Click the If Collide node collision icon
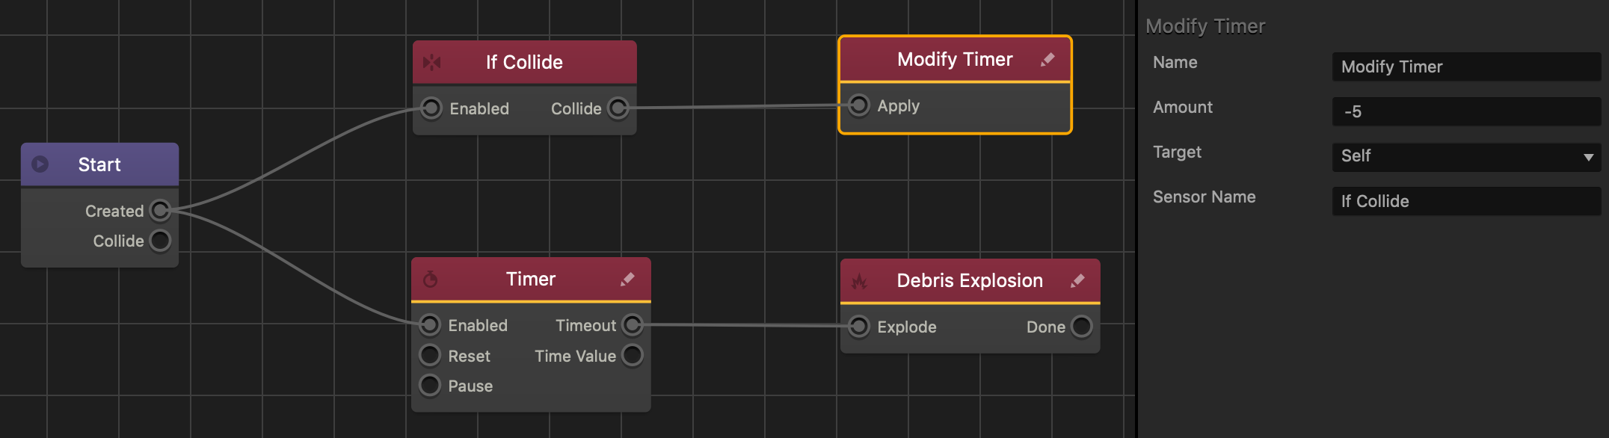This screenshot has width=1609, height=438. tap(431, 63)
